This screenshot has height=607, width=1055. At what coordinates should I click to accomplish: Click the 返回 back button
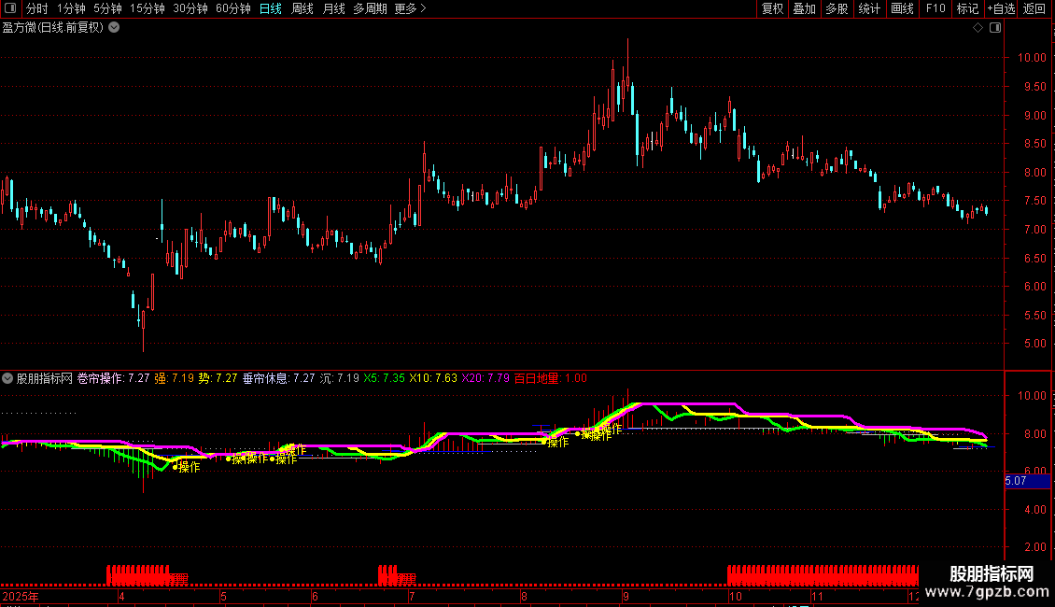click(x=1034, y=8)
